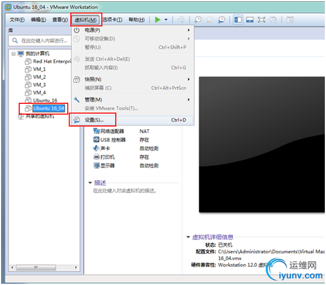This screenshot has height=285, width=326.
Task: Select VM_2 in the library tree
Action: pos(39,77)
